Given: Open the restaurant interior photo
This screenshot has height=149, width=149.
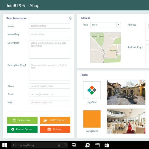Looking at the screenshot, I should (126, 121).
